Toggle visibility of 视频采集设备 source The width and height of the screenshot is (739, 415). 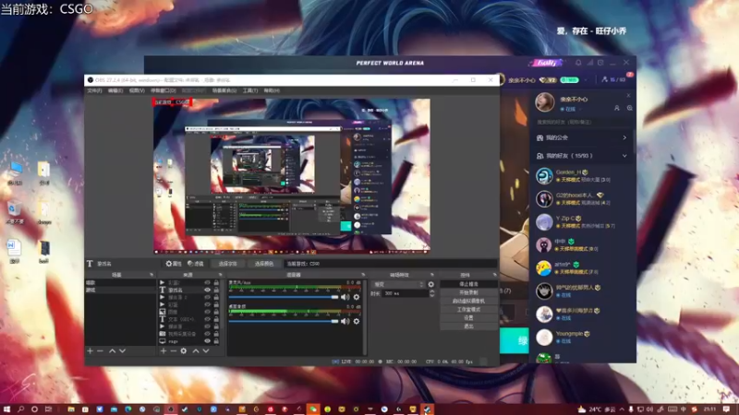point(207,334)
